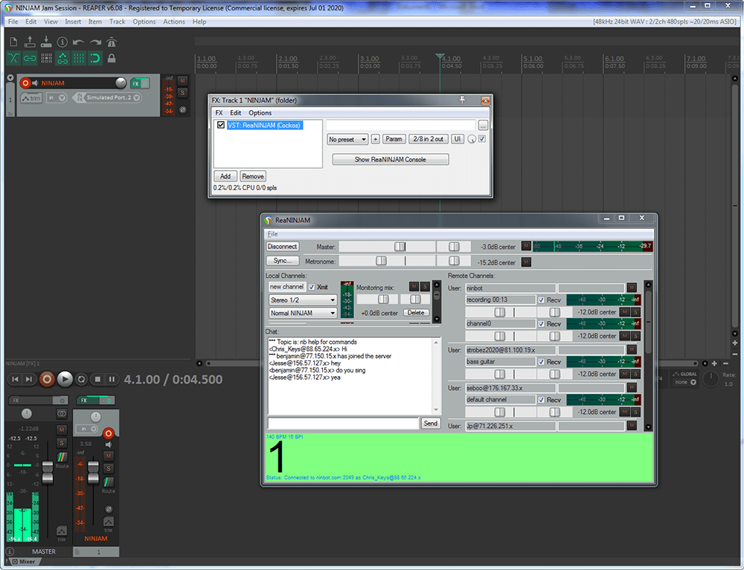
Task: Click the Metronome volume slider in ReaNINJAM
Action: (x=381, y=261)
